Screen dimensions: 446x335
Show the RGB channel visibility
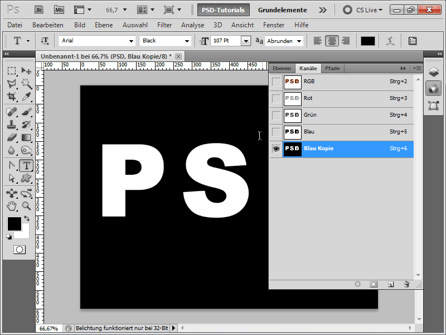coord(276,82)
